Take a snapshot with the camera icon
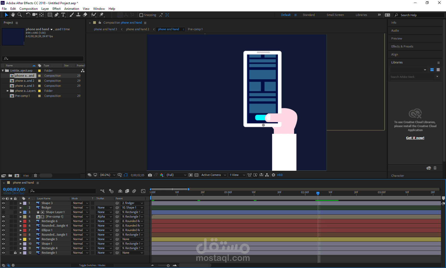 (150, 175)
